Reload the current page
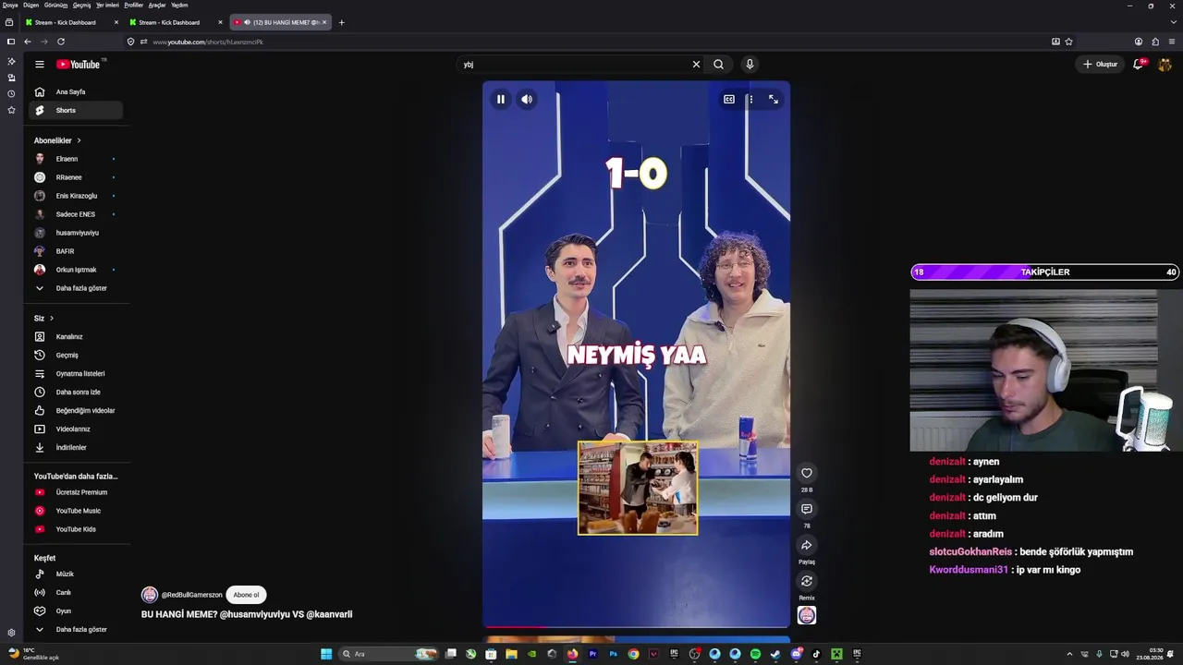The height and width of the screenshot is (665, 1183). pyautogui.click(x=61, y=42)
